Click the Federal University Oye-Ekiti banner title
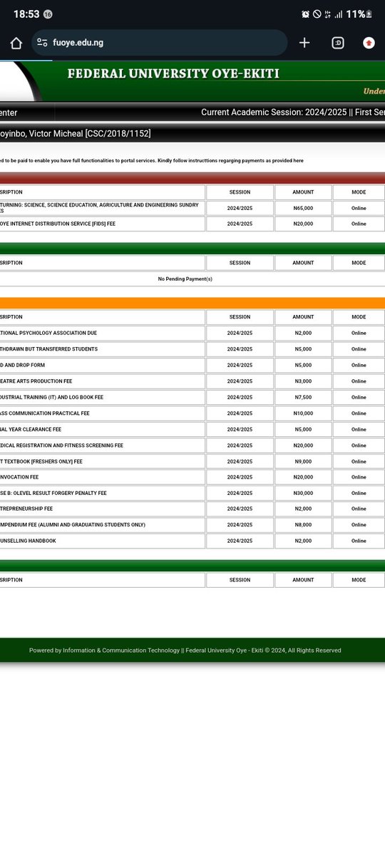The height and width of the screenshot is (857, 385). 173,74
